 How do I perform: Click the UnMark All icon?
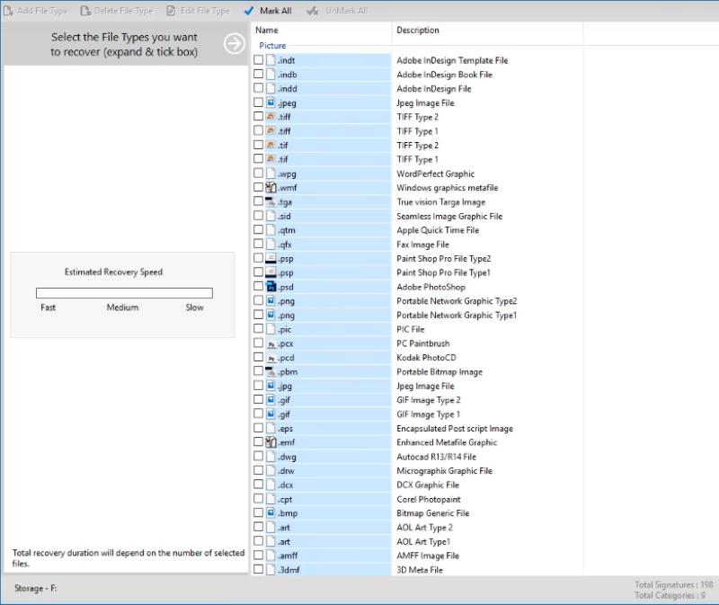tap(313, 11)
